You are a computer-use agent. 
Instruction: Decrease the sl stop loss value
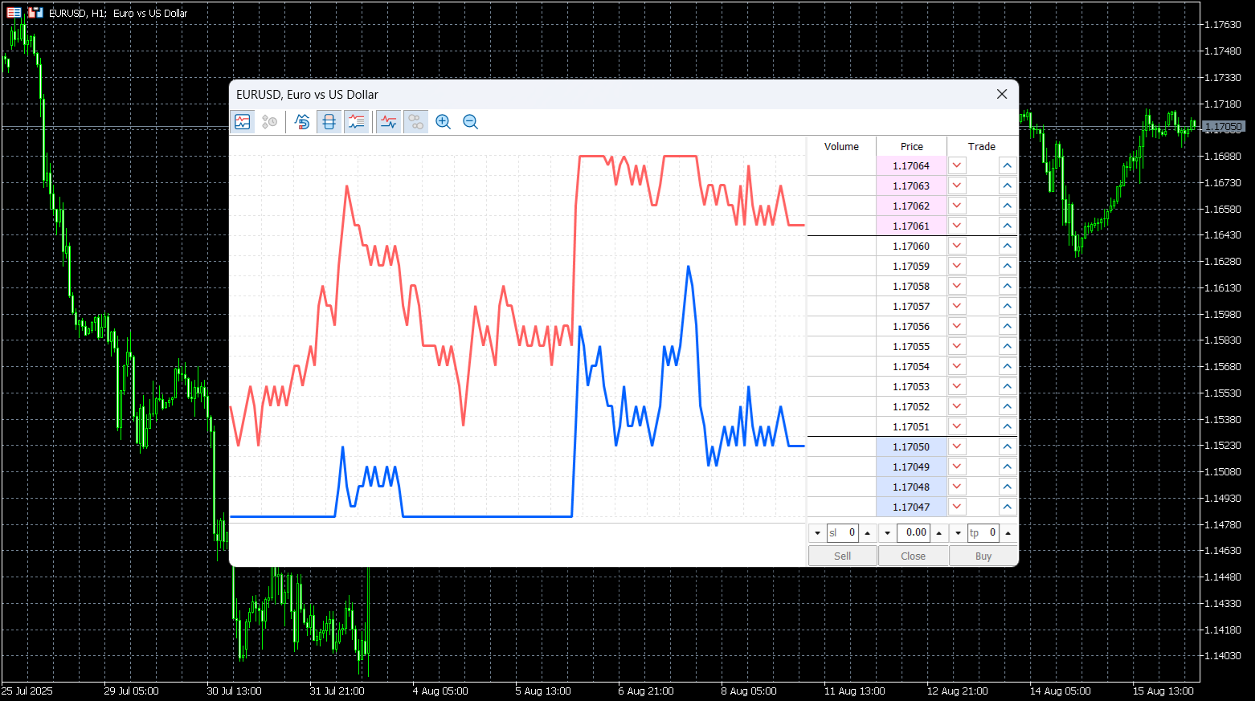tap(818, 533)
